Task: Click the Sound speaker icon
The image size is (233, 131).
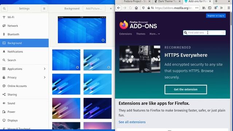Action: [x=4, y=103]
